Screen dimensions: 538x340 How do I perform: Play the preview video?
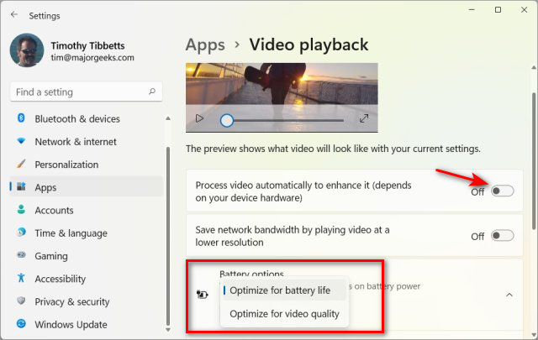pos(199,119)
